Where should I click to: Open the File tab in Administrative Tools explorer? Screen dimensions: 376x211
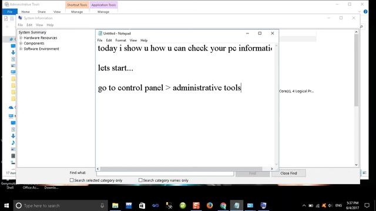pyautogui.click(x=10, y=12)
